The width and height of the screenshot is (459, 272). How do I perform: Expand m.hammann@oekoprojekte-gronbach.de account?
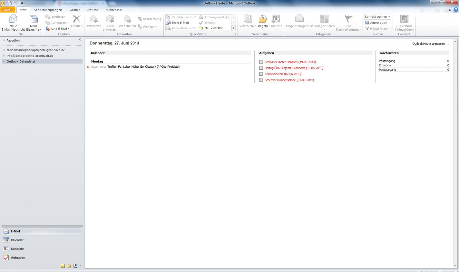(4, 50)
